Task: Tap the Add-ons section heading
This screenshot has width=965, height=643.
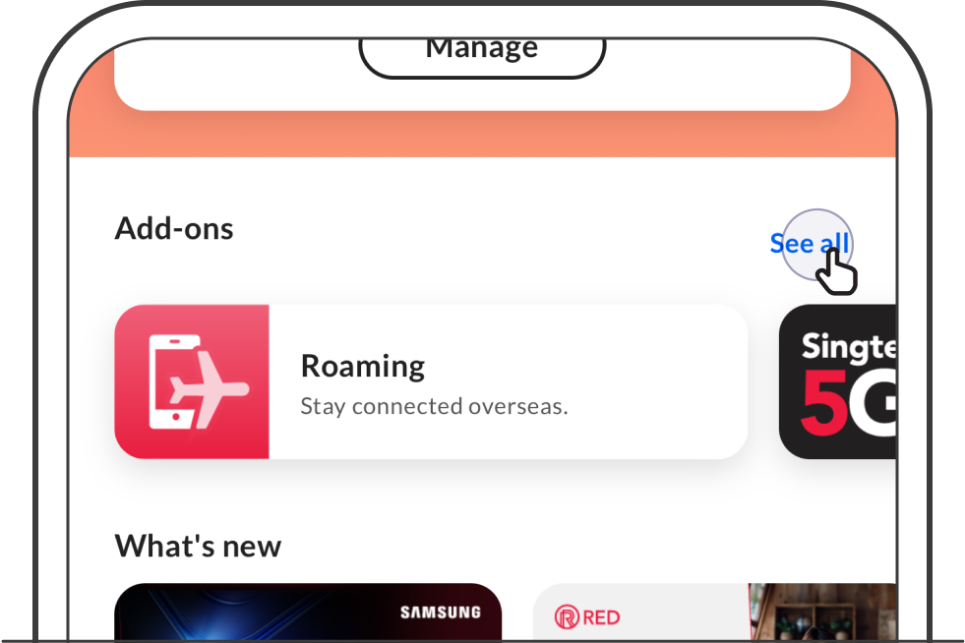Action: coord(174,228)
